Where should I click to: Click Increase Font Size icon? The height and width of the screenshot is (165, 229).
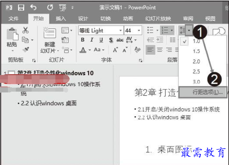115,50
